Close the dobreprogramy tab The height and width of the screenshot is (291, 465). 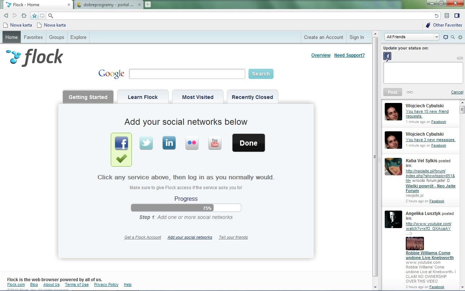point(139,5)
